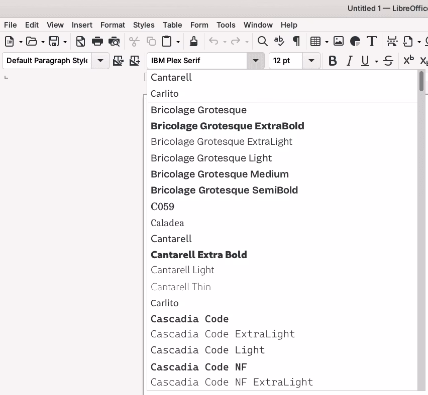Insert an image into the document

[339, 41]
